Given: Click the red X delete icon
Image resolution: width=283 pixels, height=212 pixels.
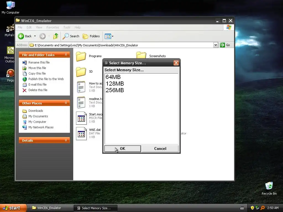Looking at the screenshot, I should (x=25, y=90).
